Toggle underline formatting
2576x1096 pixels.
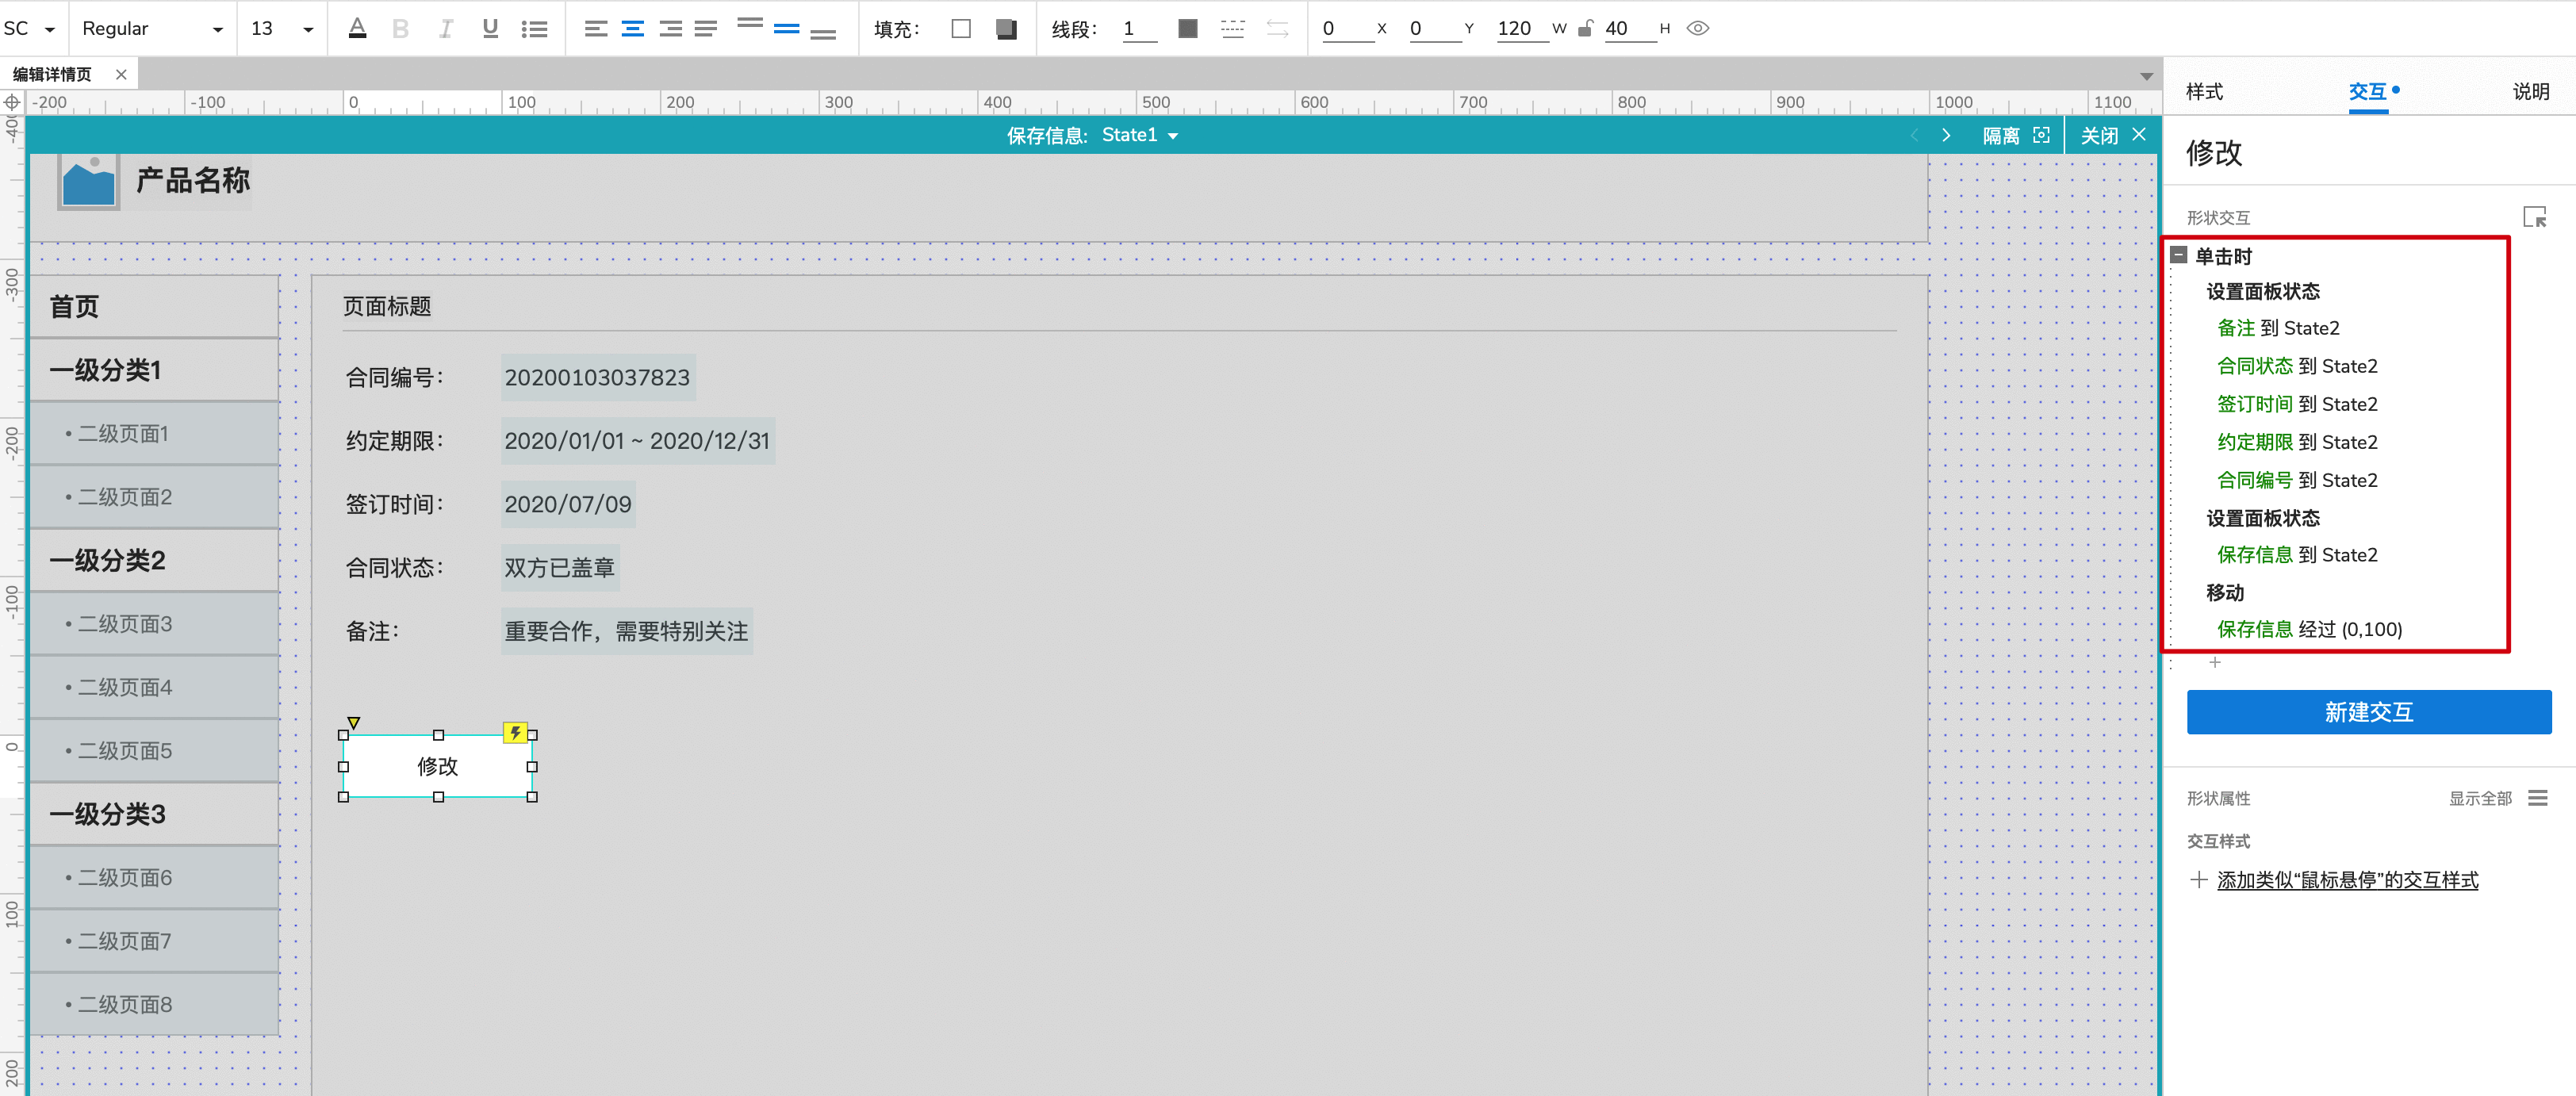(x=490, y=29)
